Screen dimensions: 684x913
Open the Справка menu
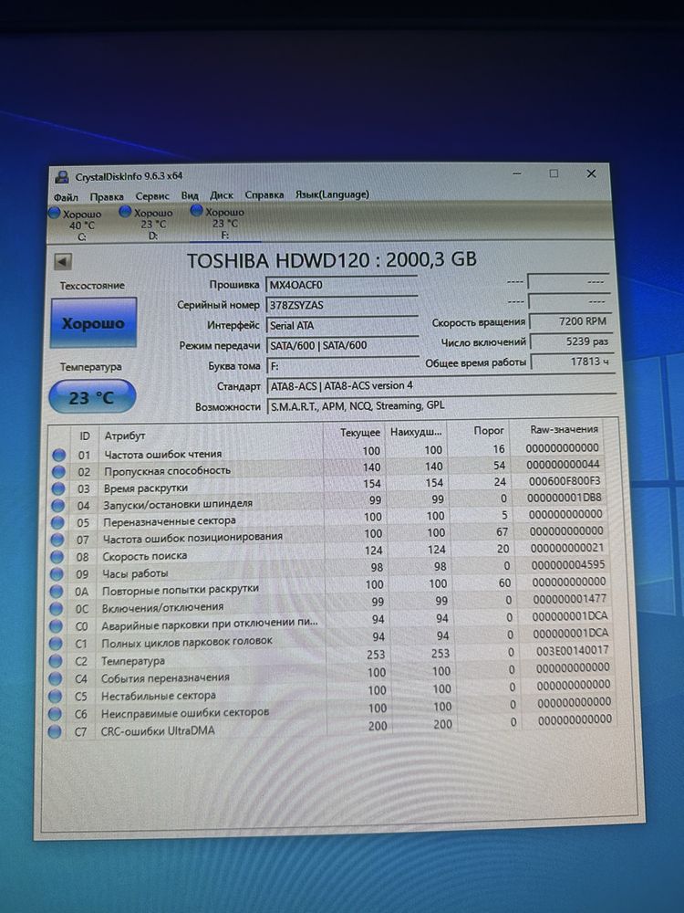click(264, 194)
